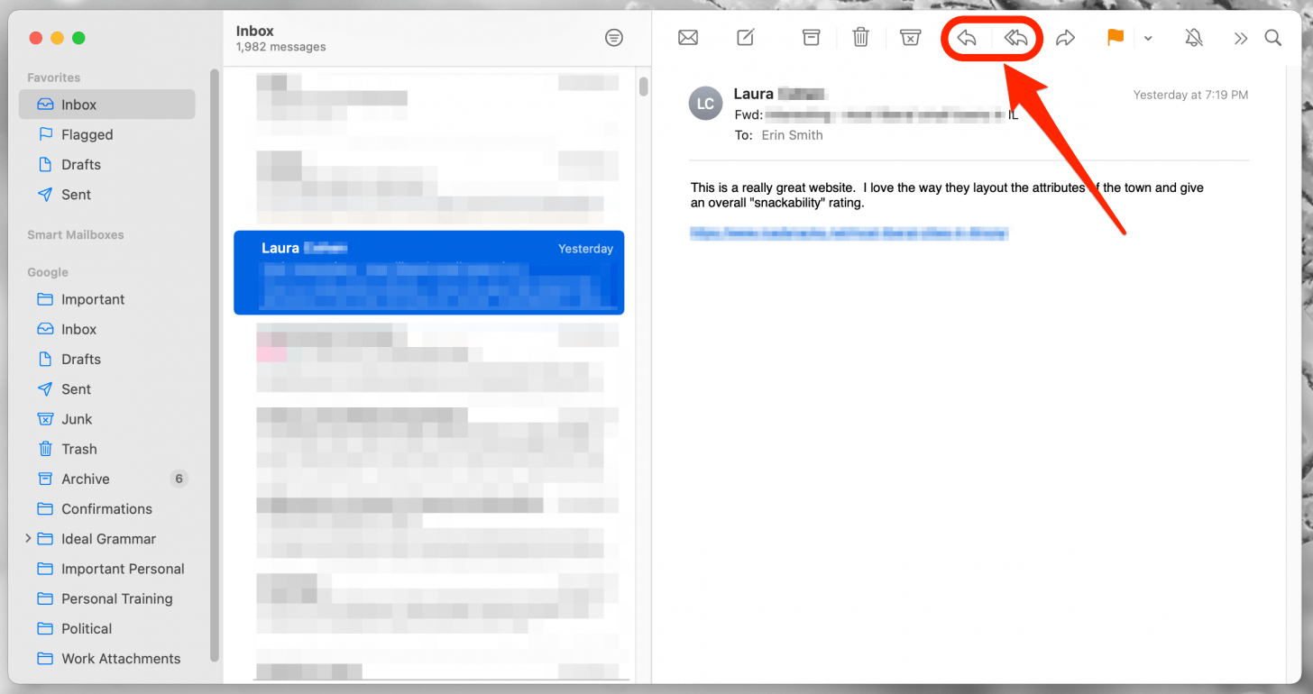
Task: Show more toolbar actions via the chevron
Action: pyautogui.click(x=1241, y=38)
